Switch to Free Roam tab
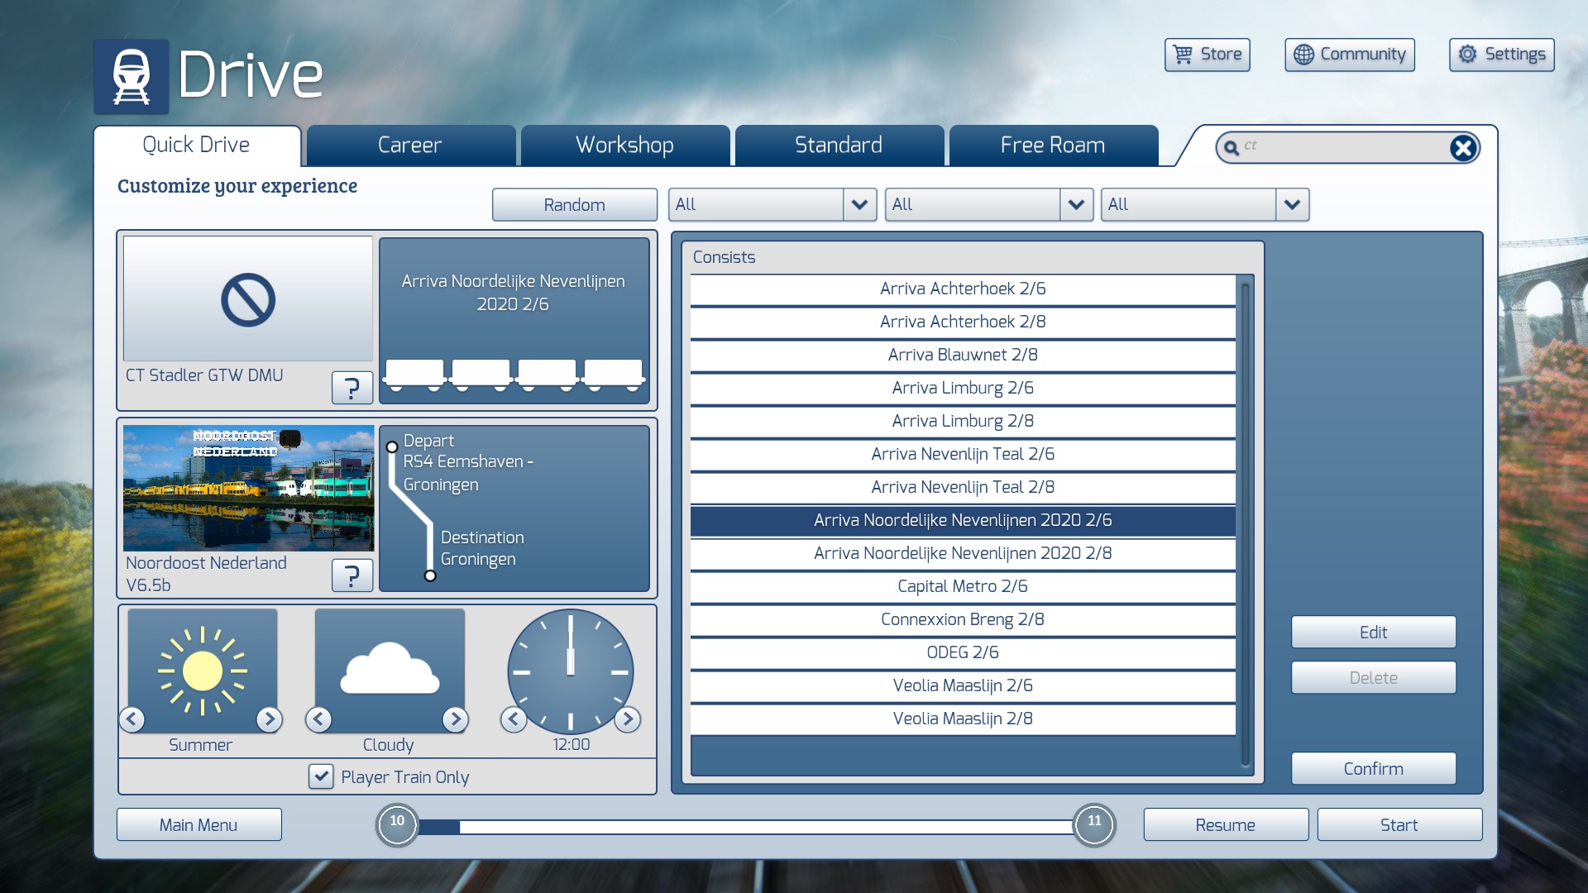Screen dimensions: 1588x893 pos(1053,146)
